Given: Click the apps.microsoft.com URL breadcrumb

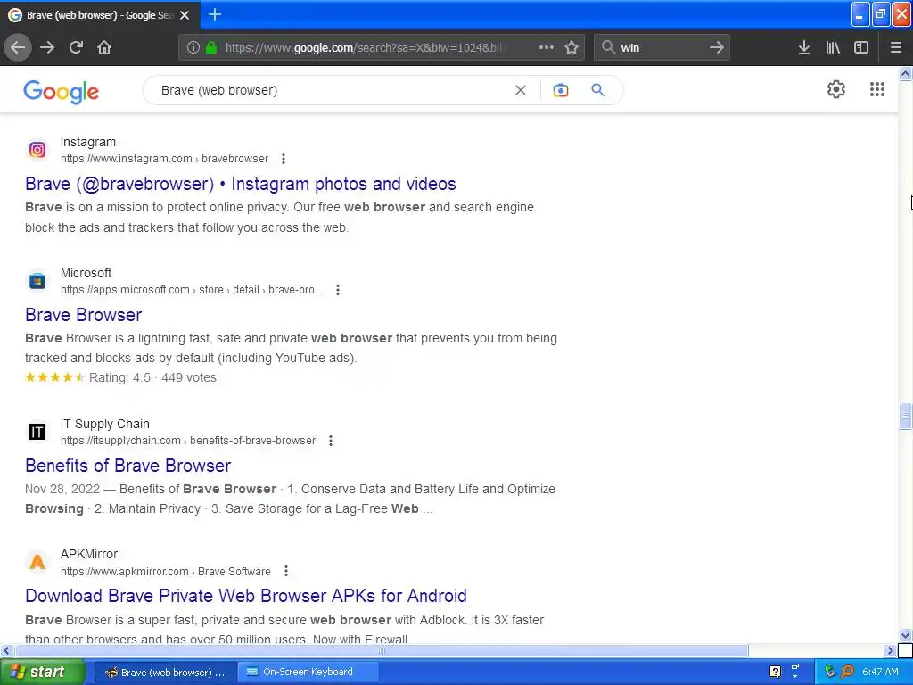Looking at the screenshot, I should coord(192,290).
